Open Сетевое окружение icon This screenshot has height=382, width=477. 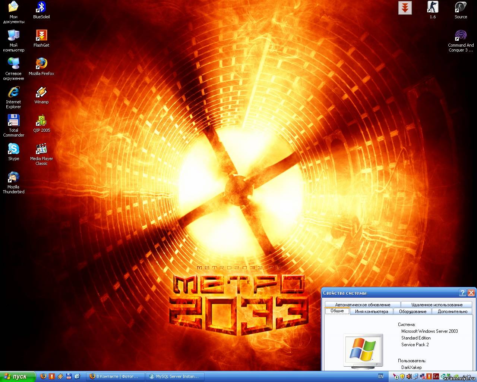click(x=13, y=69)
